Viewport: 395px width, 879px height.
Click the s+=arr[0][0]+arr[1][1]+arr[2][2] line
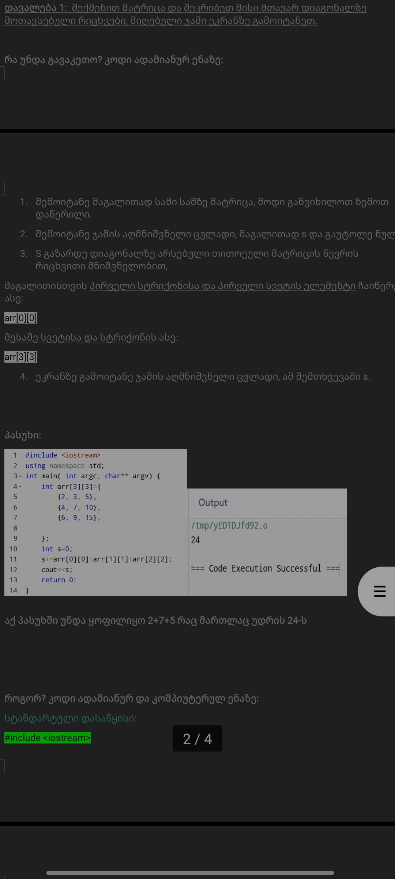coord(106,559)
